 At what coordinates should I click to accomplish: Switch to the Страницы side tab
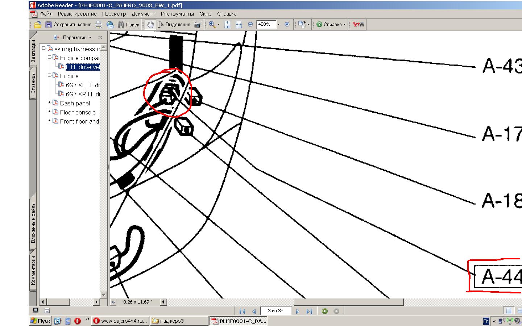33,83
